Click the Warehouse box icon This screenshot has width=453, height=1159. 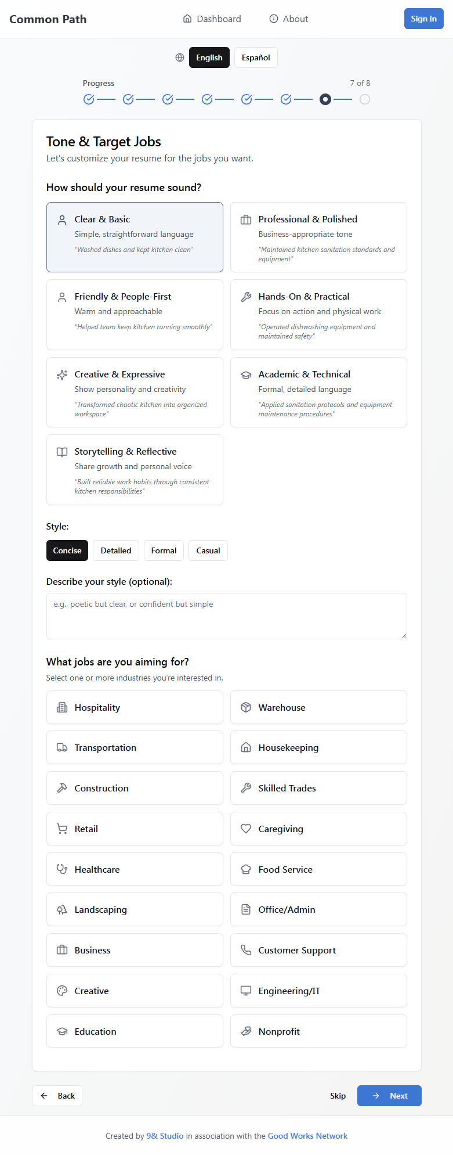[x=246, y=707]
